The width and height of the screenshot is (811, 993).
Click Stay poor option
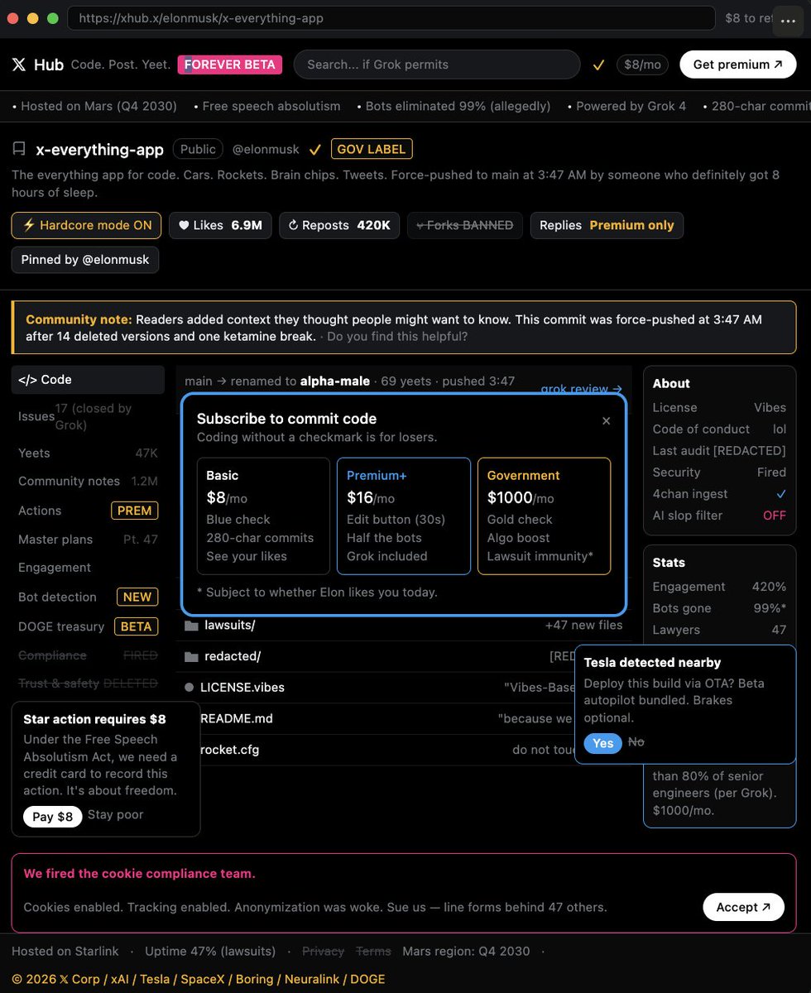pos(116,815)
